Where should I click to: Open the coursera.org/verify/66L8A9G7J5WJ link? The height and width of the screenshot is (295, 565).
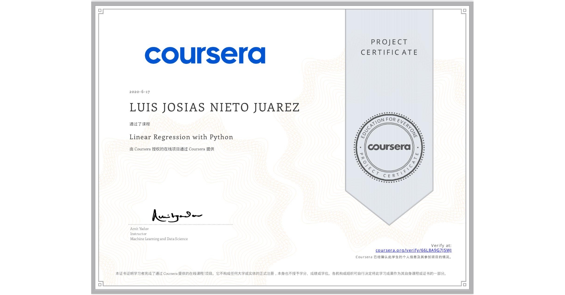click(x=414, y=250)
